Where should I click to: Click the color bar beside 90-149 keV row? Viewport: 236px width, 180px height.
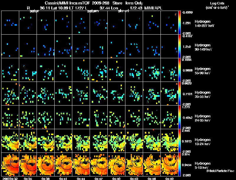point(179,46)
